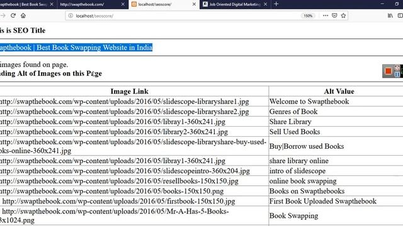Stop recording with the red square button
Viewport: 403px width, 226px height.
[388, 71]
